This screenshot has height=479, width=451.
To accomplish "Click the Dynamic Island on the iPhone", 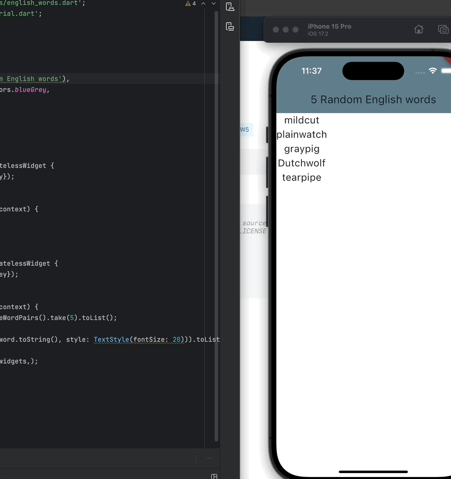I will click(x=373, y=71).
